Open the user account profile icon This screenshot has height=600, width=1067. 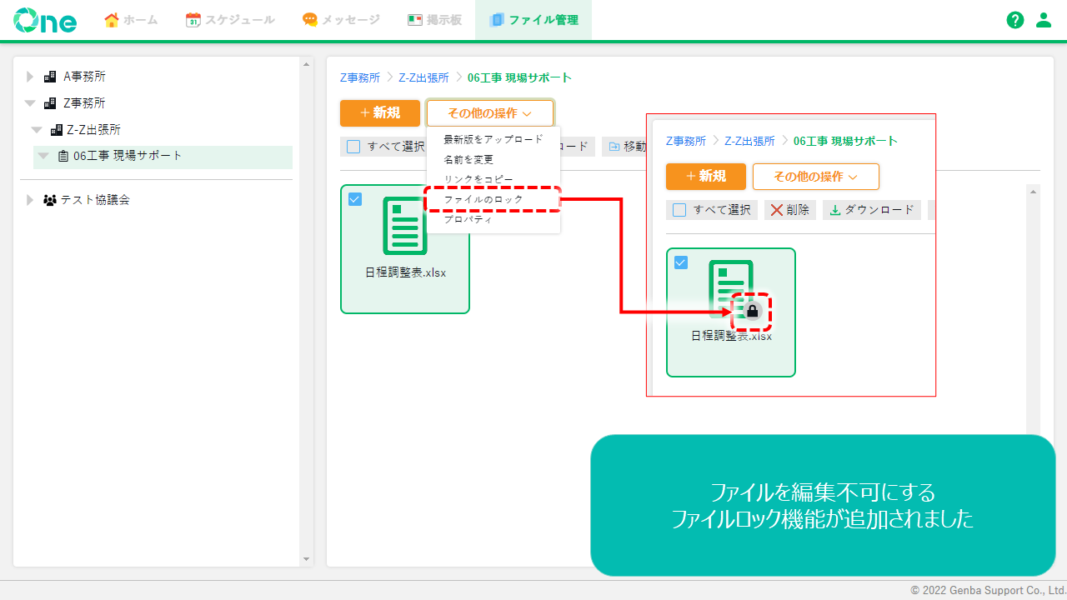coord(1044,20)
